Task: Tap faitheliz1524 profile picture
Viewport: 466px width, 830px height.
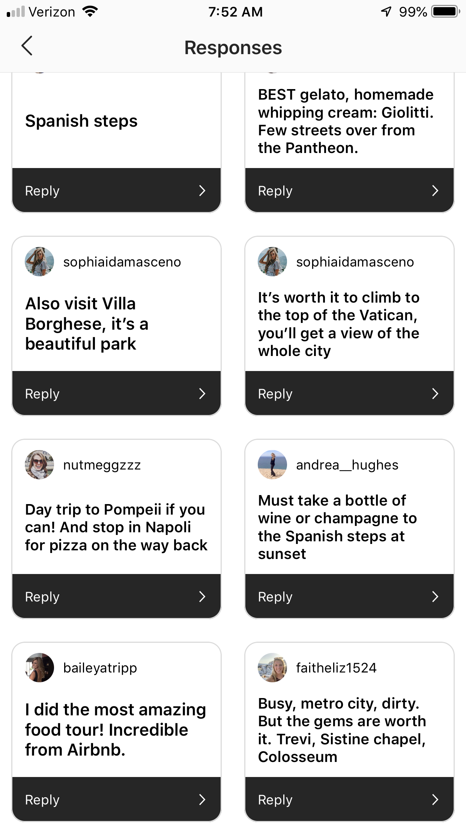Action: 272,668
